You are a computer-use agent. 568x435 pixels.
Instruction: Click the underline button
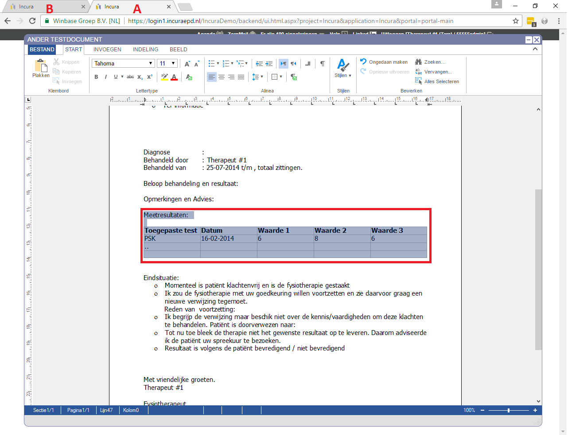click(116, 77)
